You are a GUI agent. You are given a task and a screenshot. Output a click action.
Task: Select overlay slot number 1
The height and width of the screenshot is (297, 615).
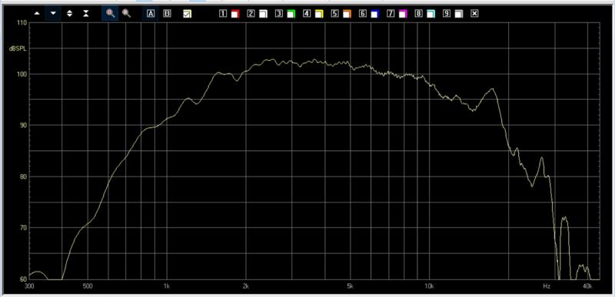(223, 14)
